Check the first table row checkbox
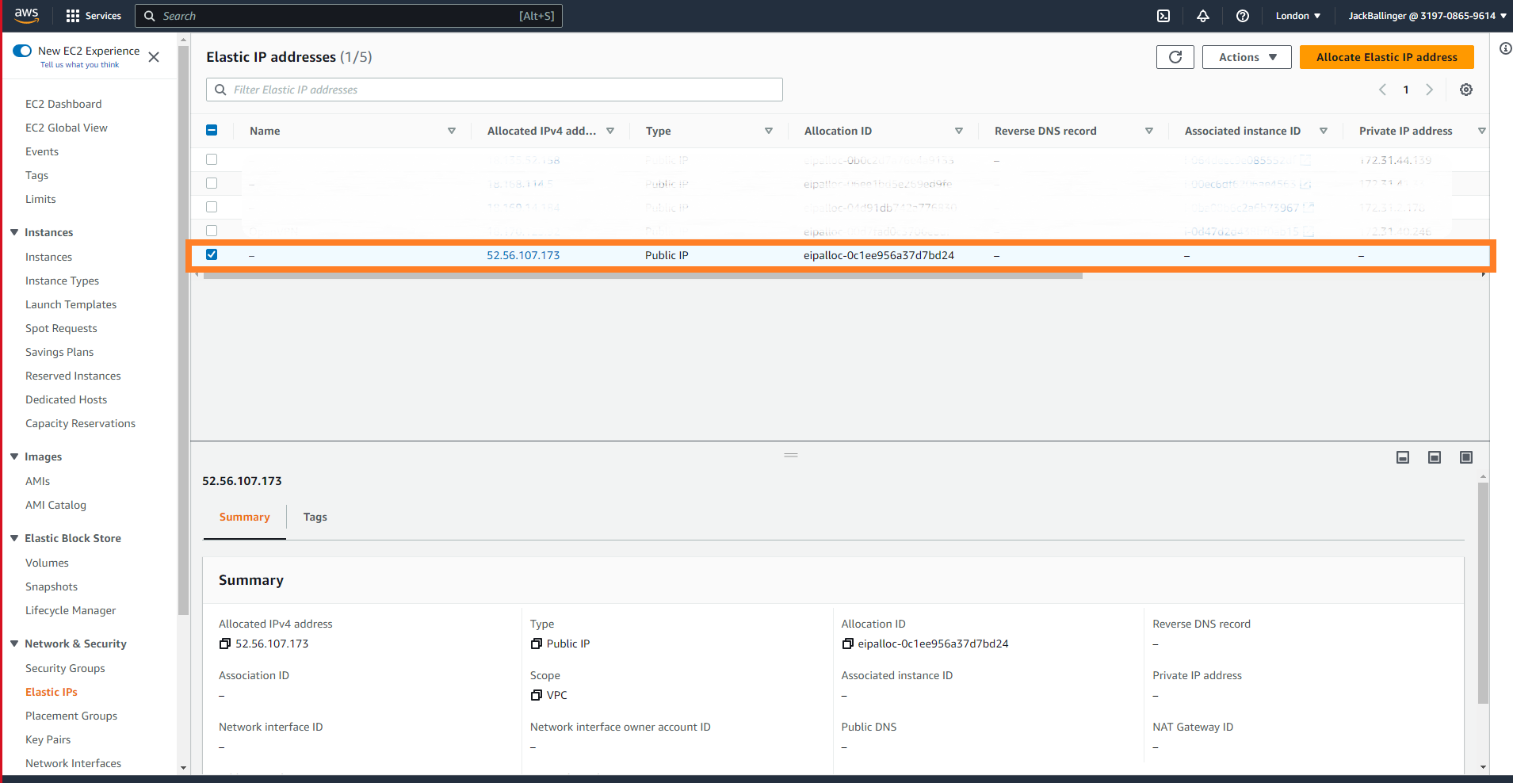The height and width of the screenshot is (783, 1513). pyautogui.click(x=212, y=159)
